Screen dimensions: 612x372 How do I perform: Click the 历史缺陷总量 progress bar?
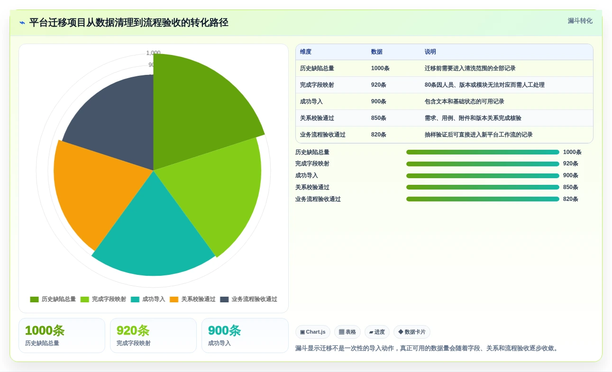coord(483,152)
